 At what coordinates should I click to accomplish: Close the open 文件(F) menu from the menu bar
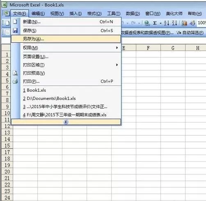(x=20, y=14)
